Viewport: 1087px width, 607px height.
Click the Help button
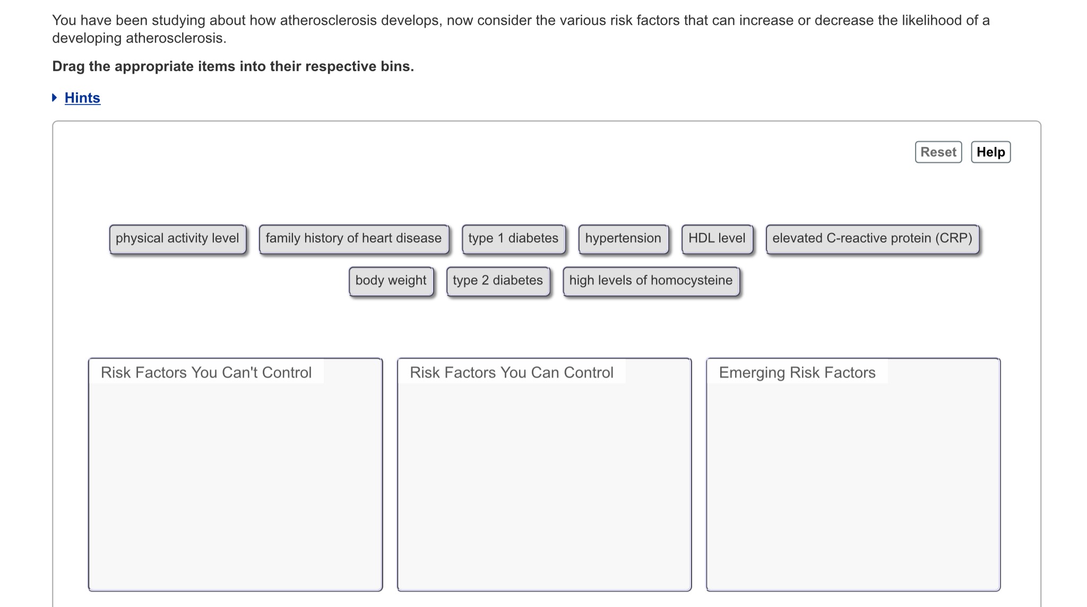point(990,152)
